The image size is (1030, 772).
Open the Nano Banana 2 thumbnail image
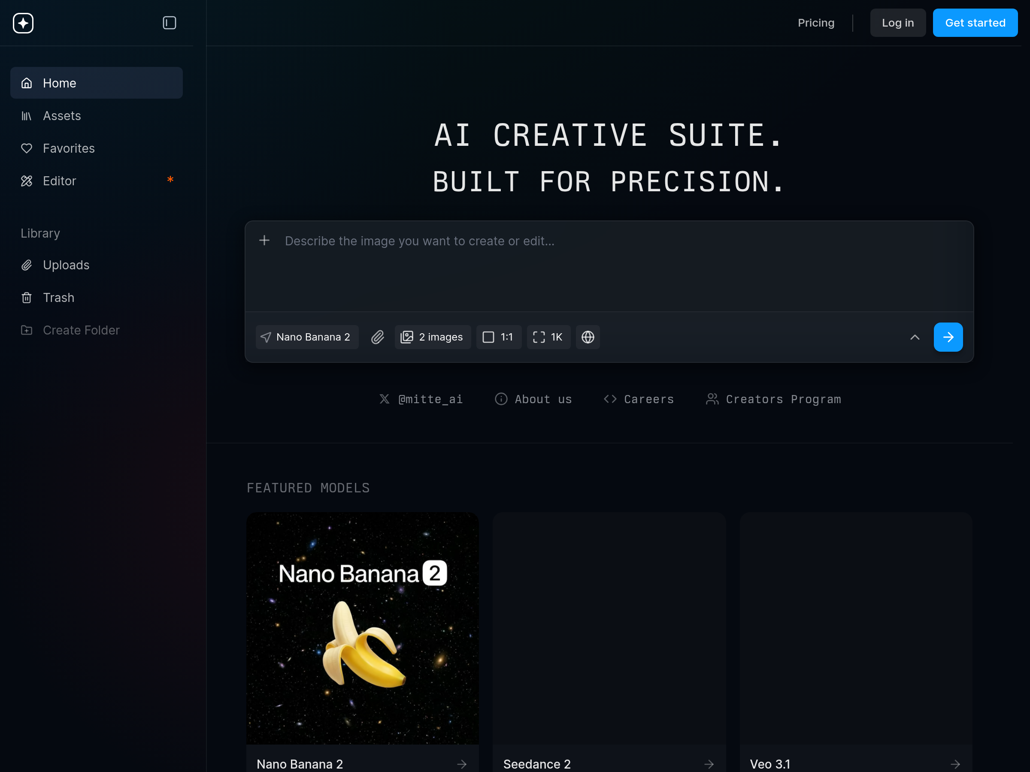[x=362, y=628]
